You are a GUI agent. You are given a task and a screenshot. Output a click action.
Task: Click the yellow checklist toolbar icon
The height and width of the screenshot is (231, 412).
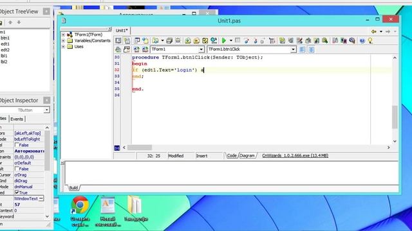point(205,41)
